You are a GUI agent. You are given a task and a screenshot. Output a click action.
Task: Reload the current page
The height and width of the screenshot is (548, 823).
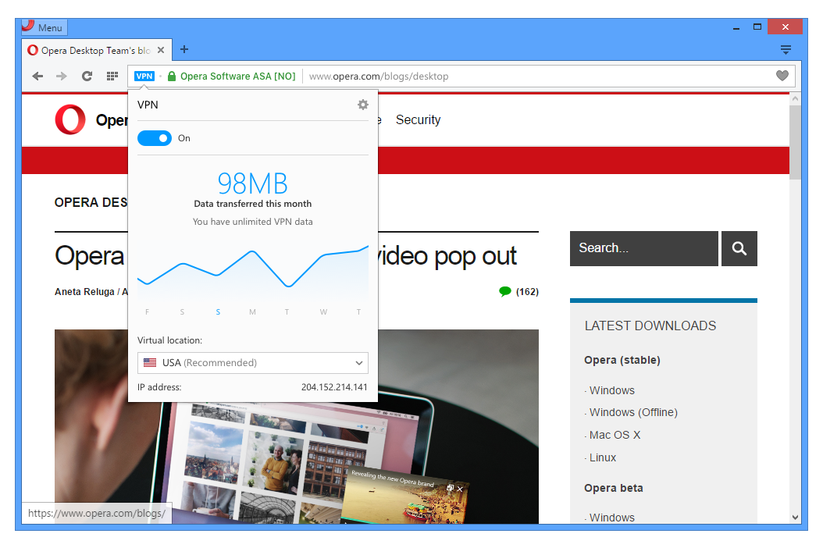pyautogui.click(x=86, y=76)
